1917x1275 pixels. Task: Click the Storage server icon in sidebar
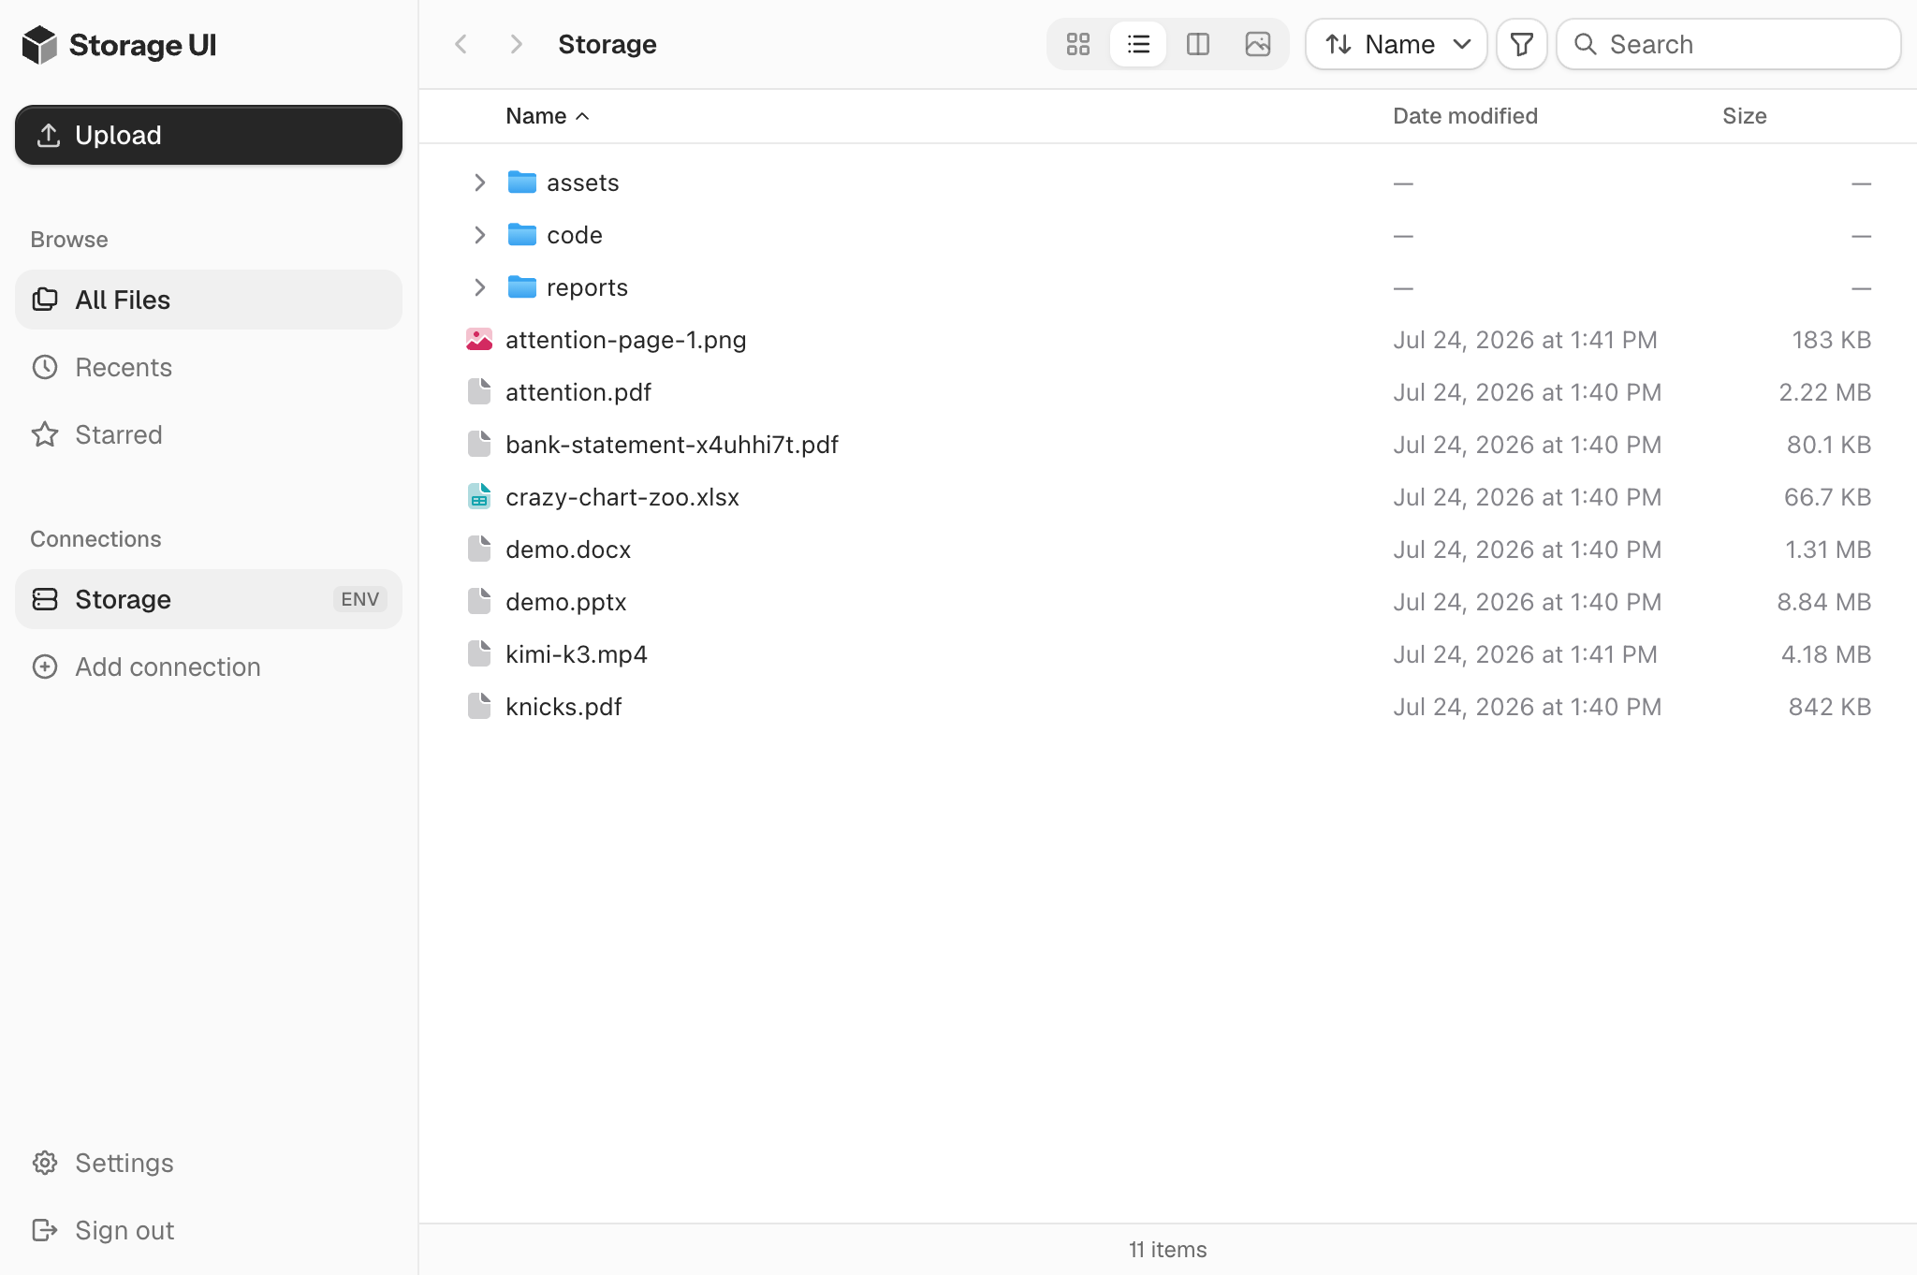(x=45, y=599)
